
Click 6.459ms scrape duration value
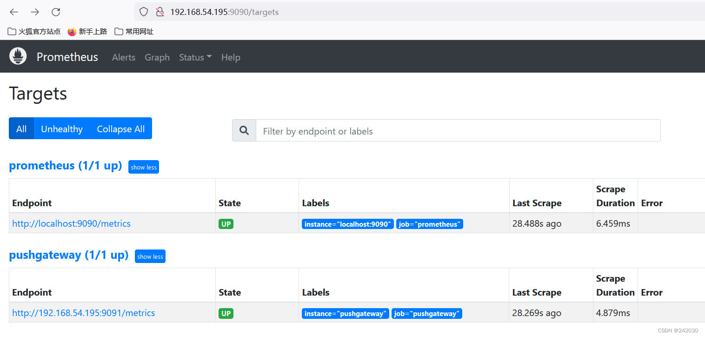pos(613,223)
